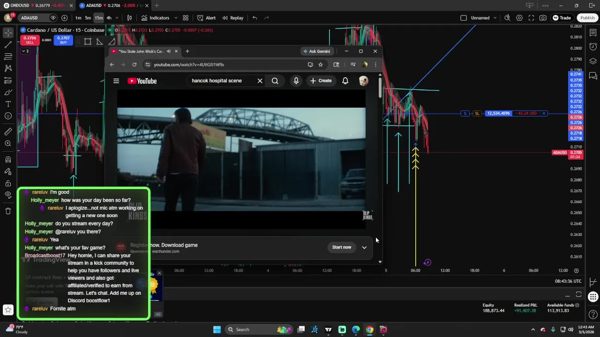
Task: Open the YouTube hamburger guide menu
Action: click(x=116, y=81)
